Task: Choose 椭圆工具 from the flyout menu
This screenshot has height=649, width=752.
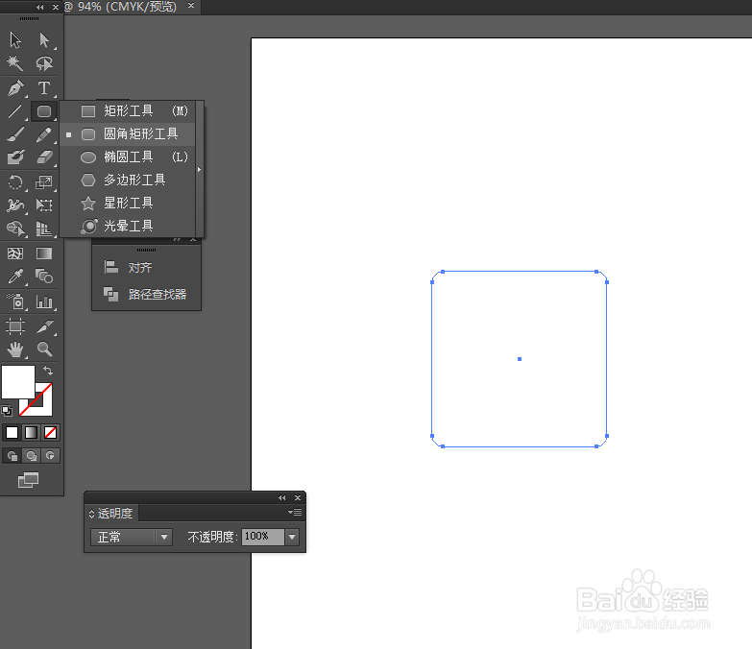Action: pyautogui.click(x=129, y=157)
